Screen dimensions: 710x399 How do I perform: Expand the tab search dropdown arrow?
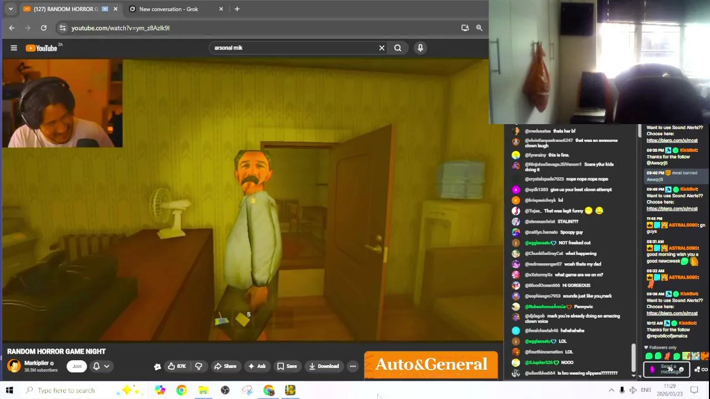click(11, 9)
